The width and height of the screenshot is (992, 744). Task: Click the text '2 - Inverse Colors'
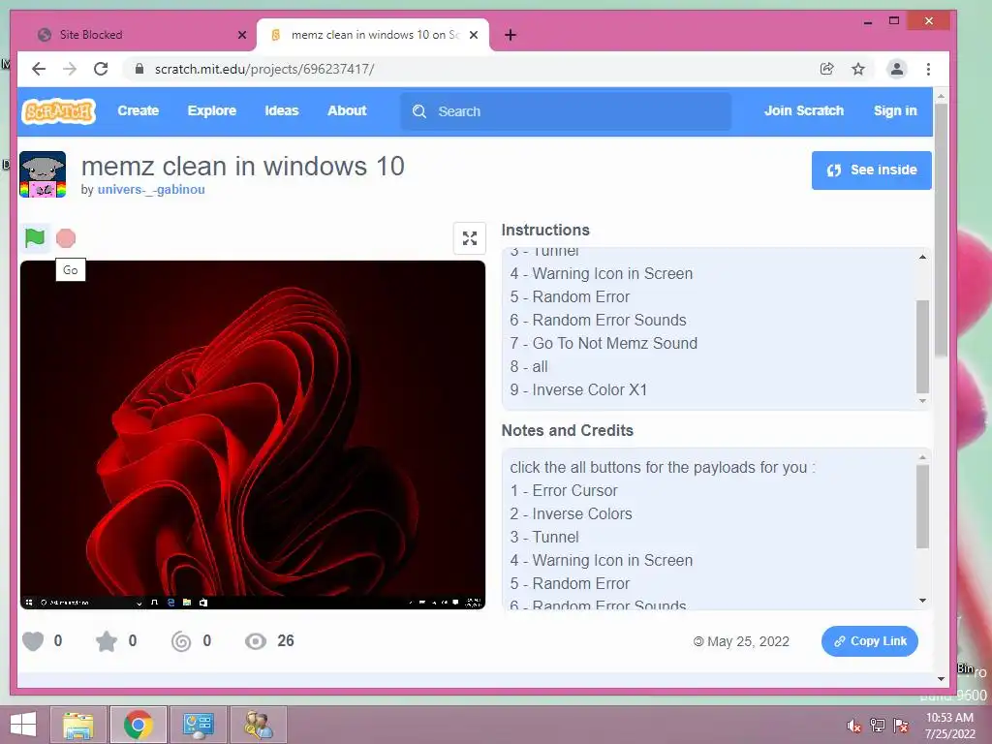click(x=571, y=513)
